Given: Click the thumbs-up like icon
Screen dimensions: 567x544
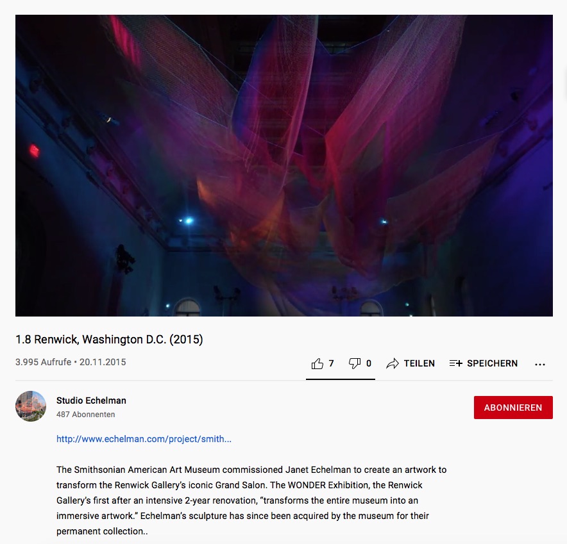Looking at the screenshot, I should (x=317, y=363).
